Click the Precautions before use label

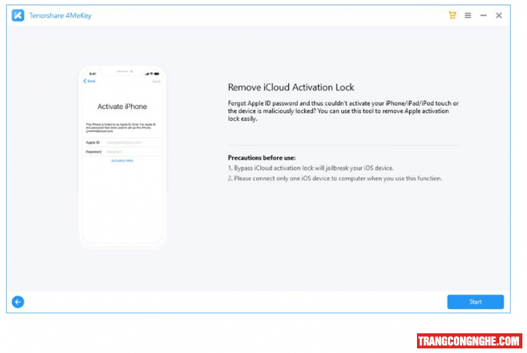point(262,158)
